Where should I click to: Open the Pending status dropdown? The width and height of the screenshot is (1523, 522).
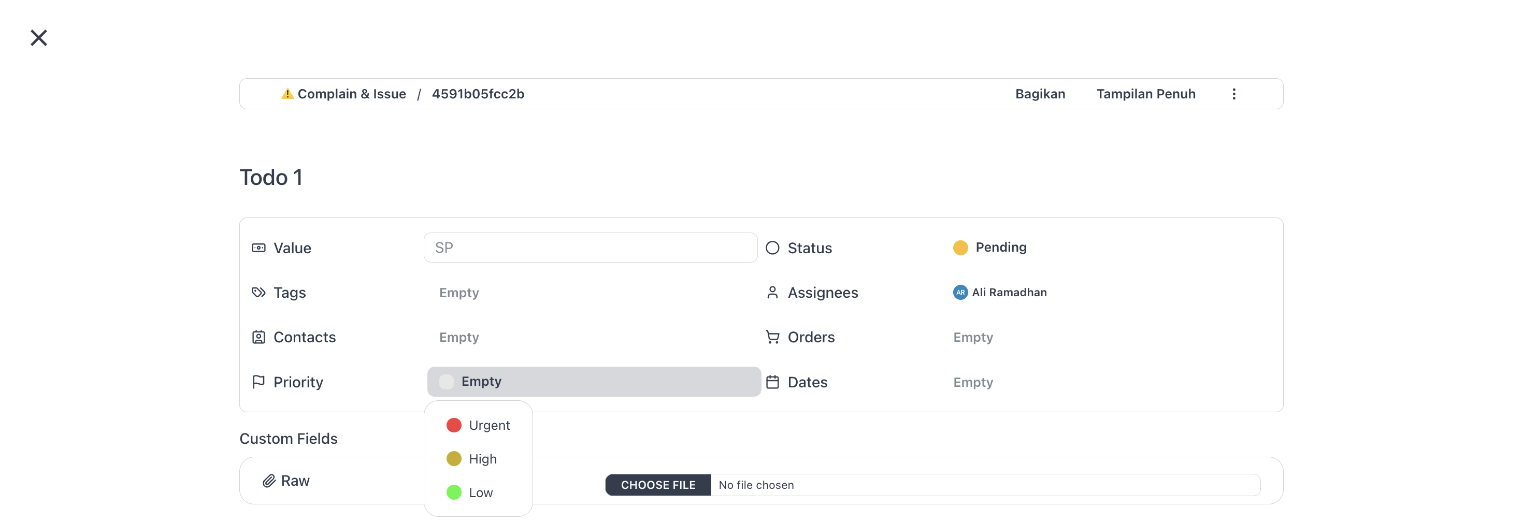pyautogui.click(x=990, y=247)
